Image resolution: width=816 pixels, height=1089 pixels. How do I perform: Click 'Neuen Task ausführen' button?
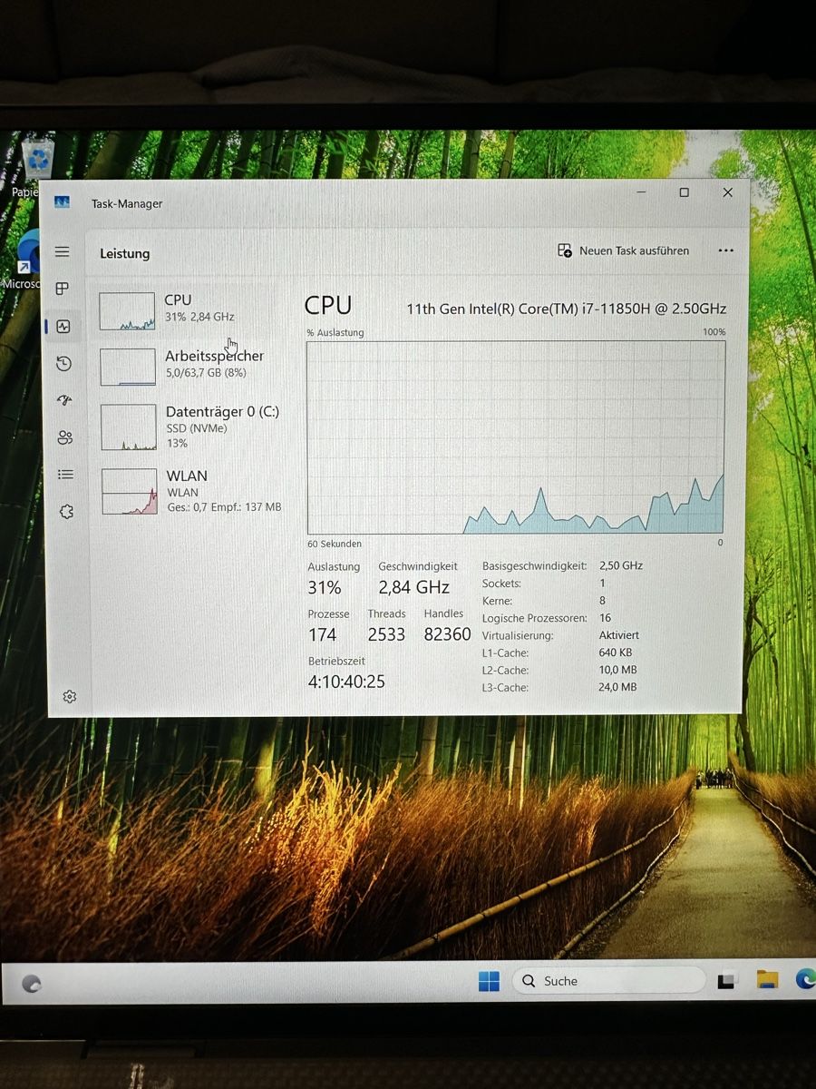tap(624, 250)
